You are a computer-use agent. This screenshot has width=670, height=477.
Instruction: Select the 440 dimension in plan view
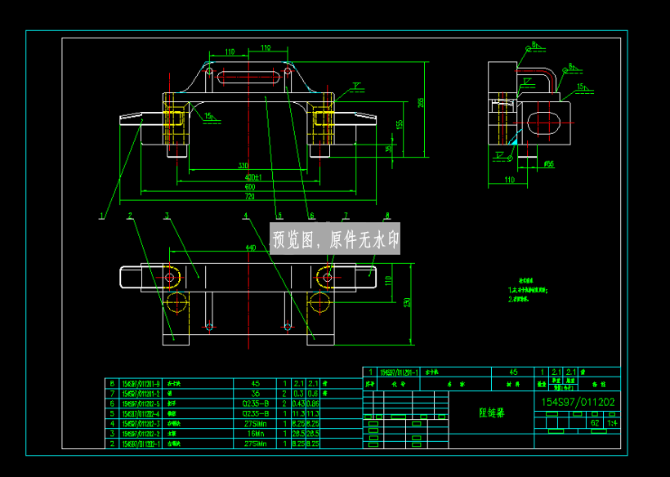click(x=251, y=247)
